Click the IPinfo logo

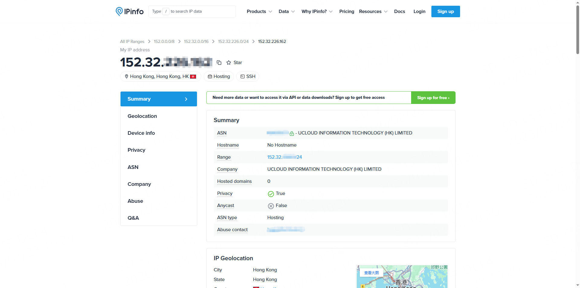pyautogui.click(x=130, y=11)
